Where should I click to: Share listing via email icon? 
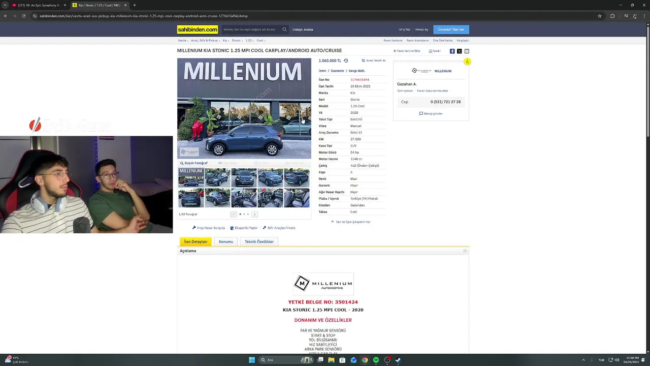pyautogui.click(x=467, y=51)
